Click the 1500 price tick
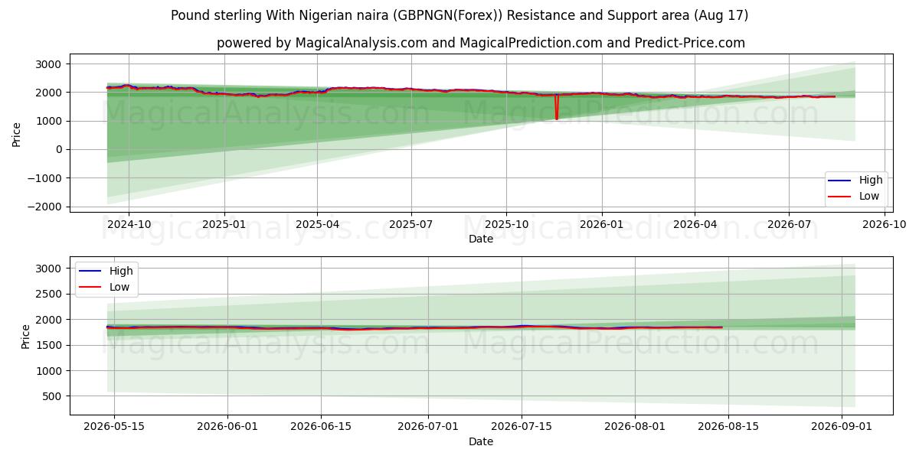Image resolution: width=919 pixels, height=459 pixels. click(x=50, y=345)
